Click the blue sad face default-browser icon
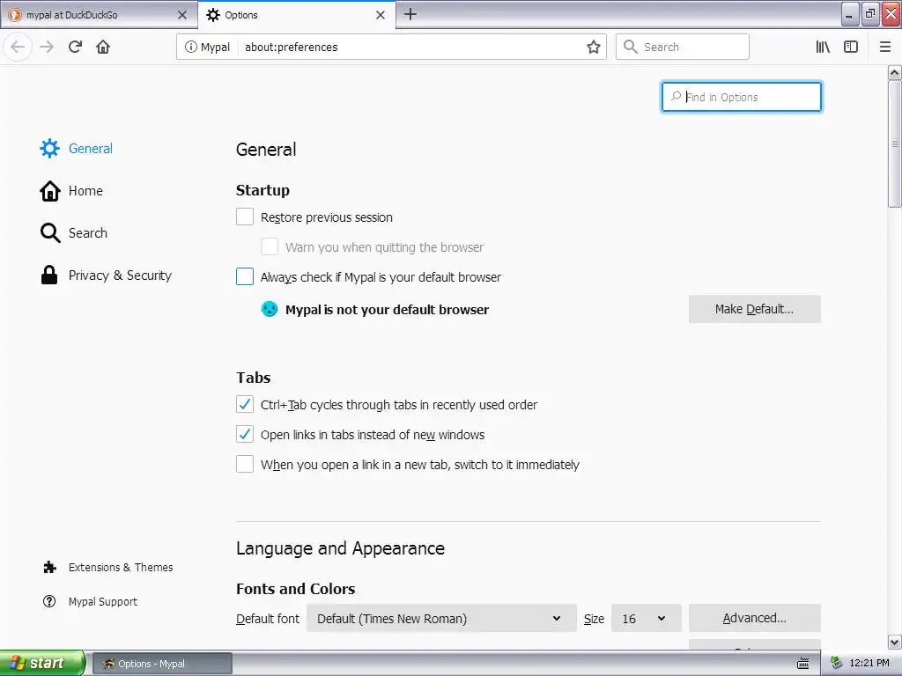The image size is (902, 676). (x=270, y=309)
